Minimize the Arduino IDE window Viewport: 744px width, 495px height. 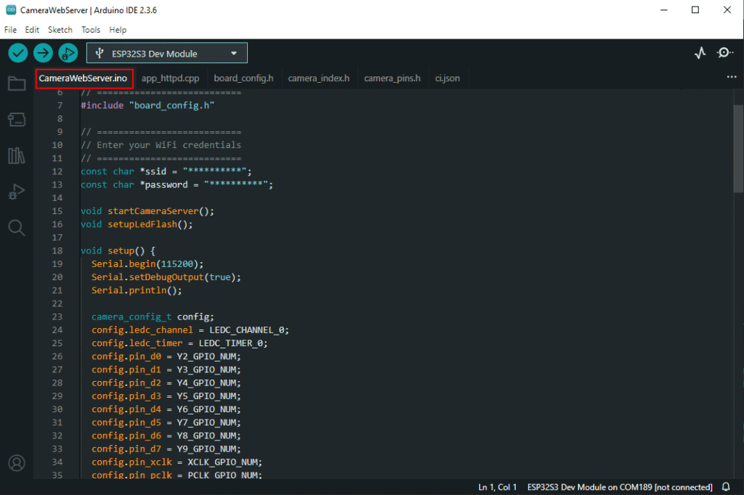[664, 10]
